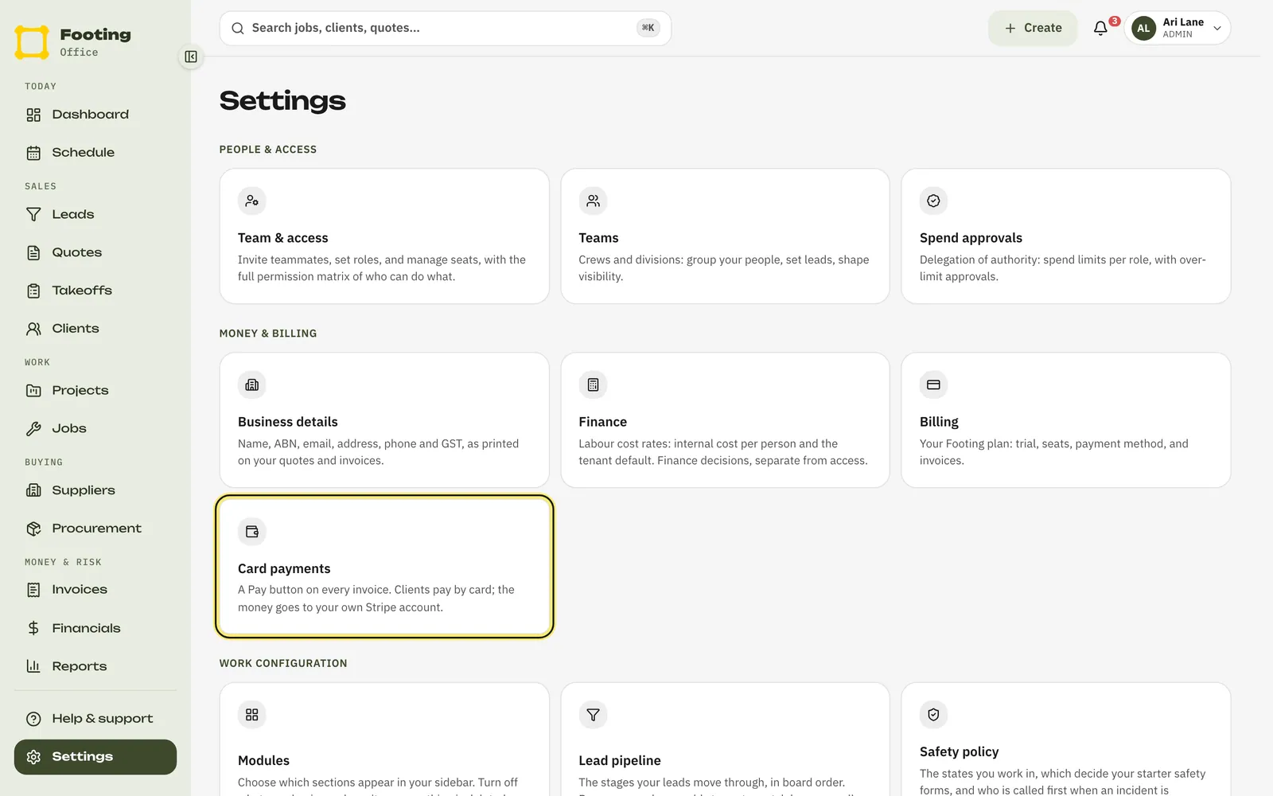The width and height of the screenshot is (1273, 796).
Task: Expand the Ari Lane account dropdown chevron
Action: [x=1217, y=29]
